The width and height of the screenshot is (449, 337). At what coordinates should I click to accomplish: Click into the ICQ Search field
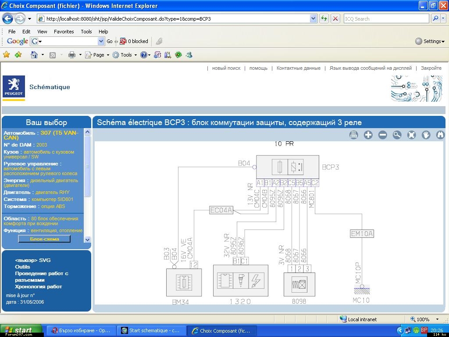(386, 18)
